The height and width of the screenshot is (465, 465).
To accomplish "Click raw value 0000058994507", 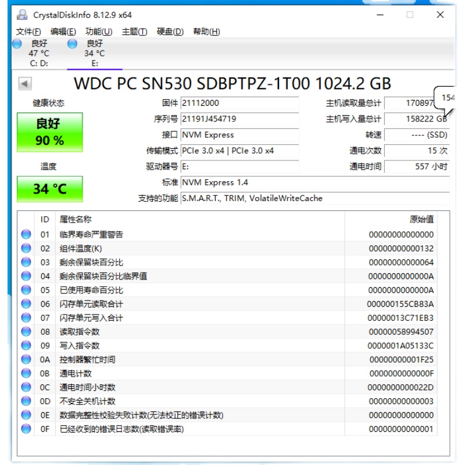I will tap(401, 332).
